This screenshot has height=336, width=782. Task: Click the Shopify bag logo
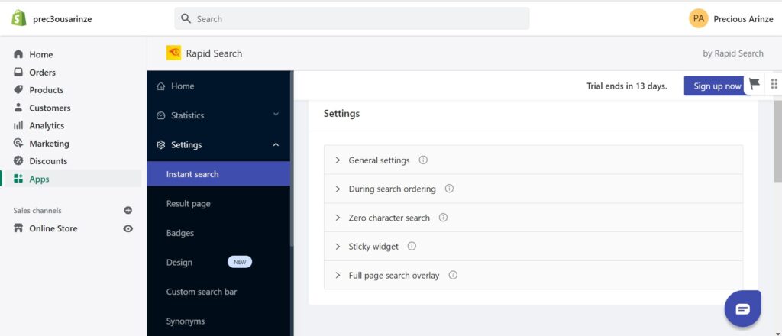coord(19,18)
